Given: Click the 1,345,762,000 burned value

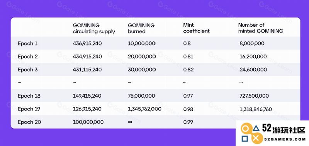Looking at the screenshot, I should coord(144,109).
